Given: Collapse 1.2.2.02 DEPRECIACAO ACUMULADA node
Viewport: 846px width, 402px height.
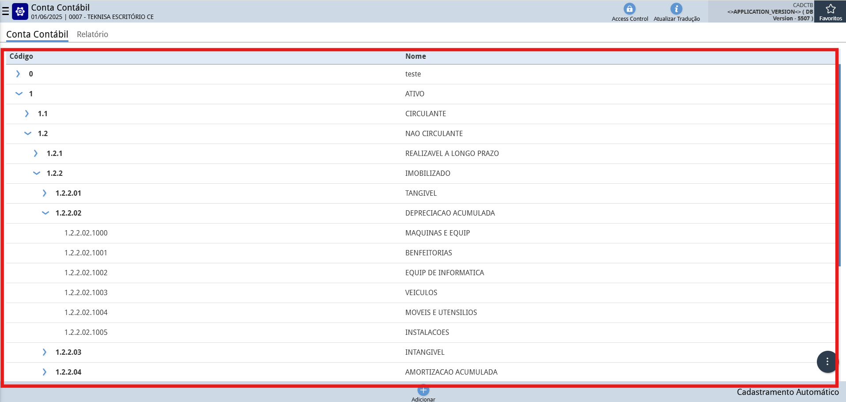Looking at the screenshot, I should 45,213.
